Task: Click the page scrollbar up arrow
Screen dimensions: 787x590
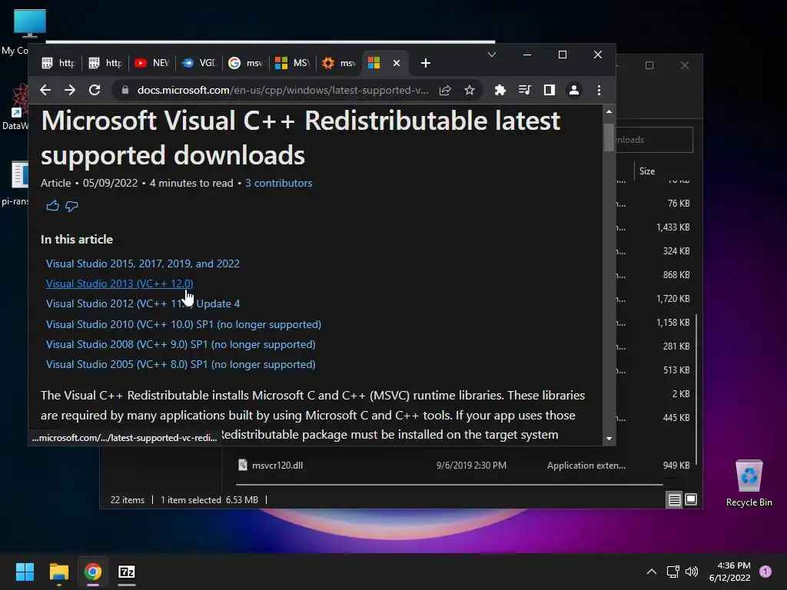Action: [x=609, y=111]
